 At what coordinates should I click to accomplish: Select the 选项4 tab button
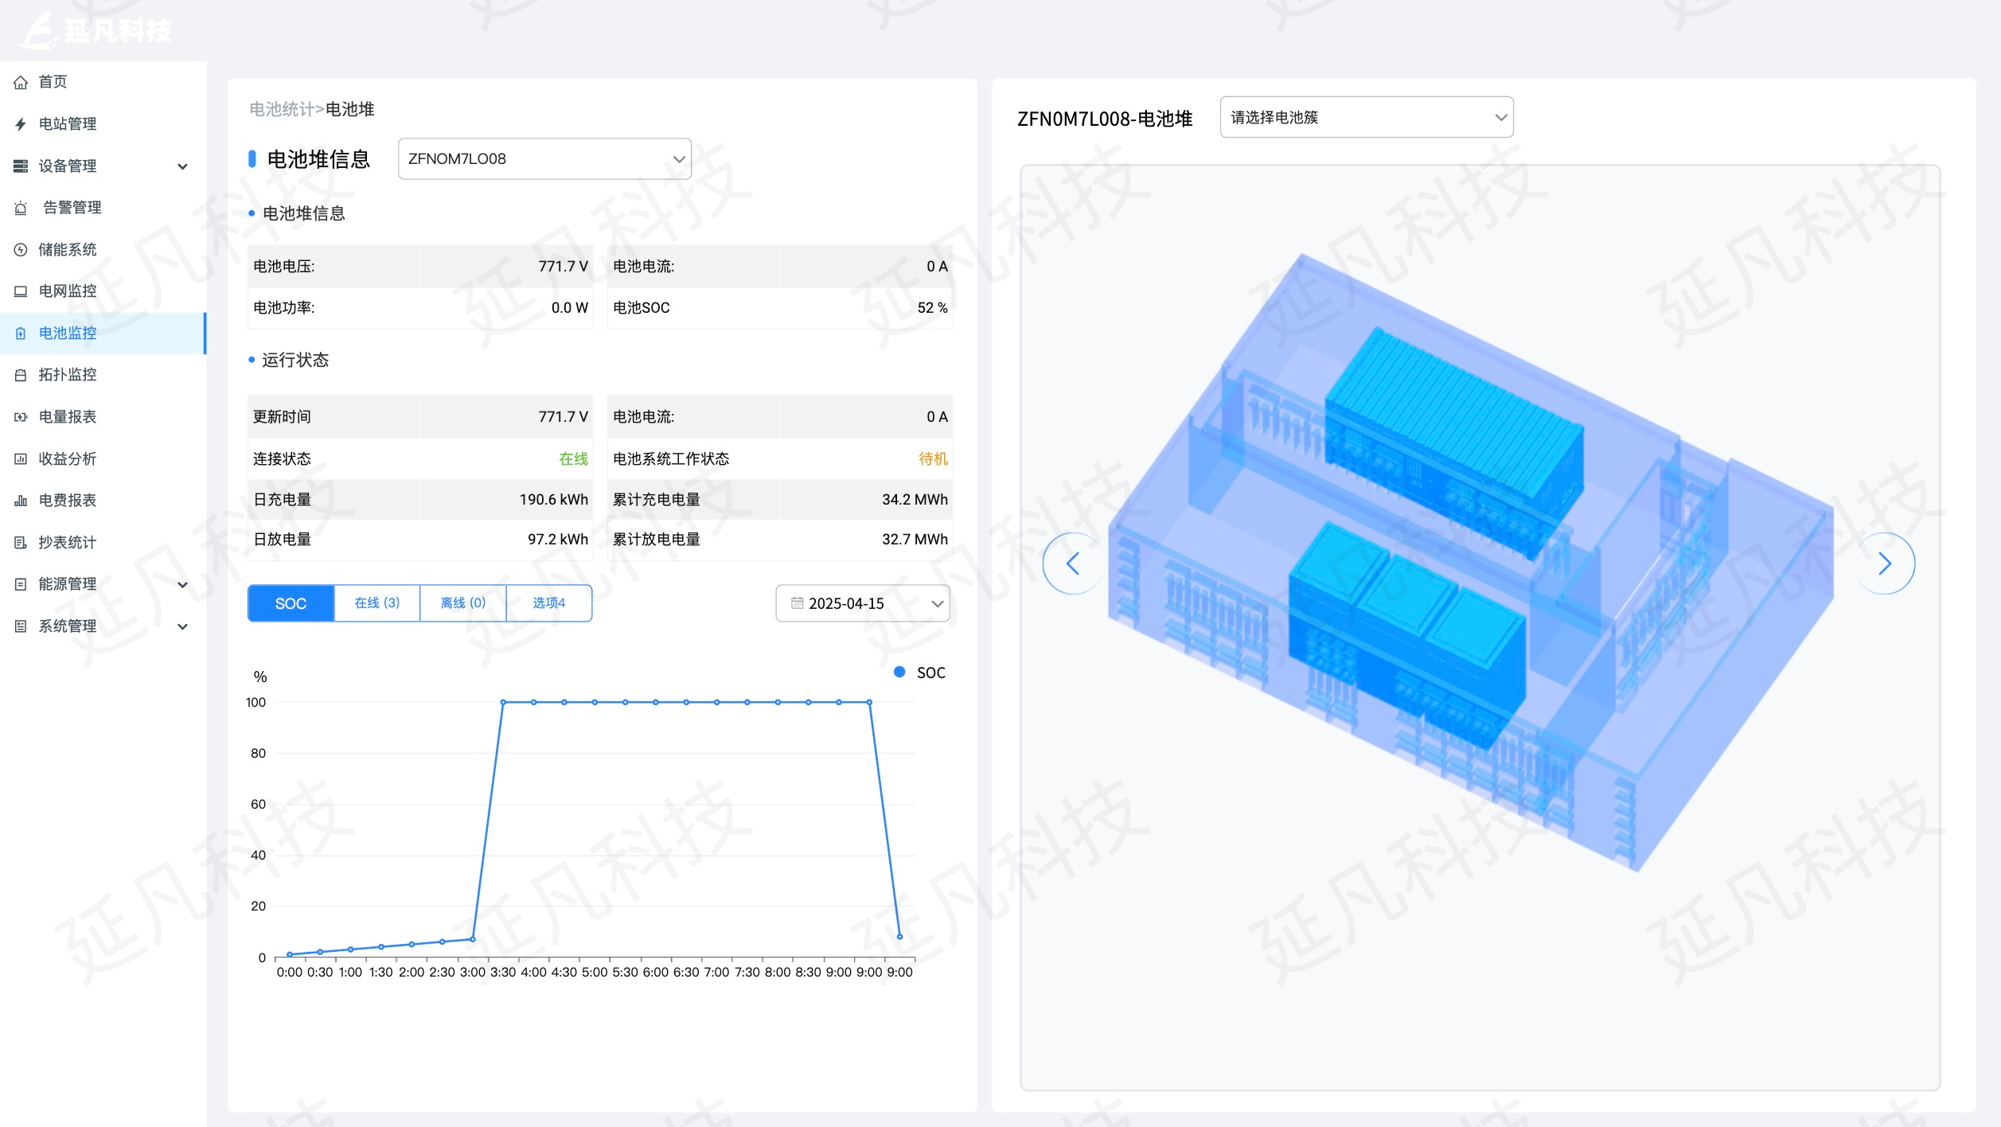548,603
